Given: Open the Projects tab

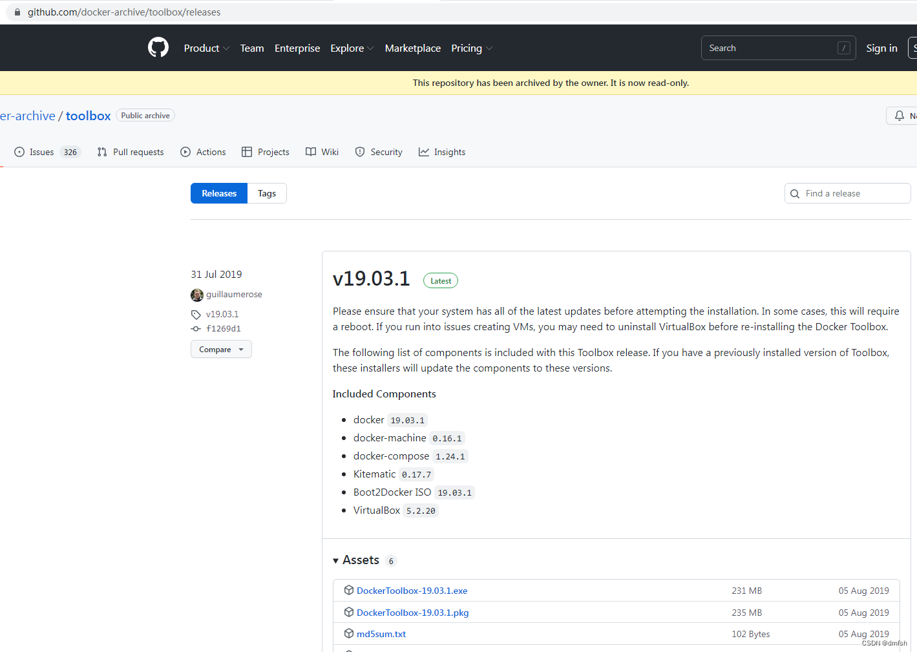Looking at the screenshot, I should (266, 152).
